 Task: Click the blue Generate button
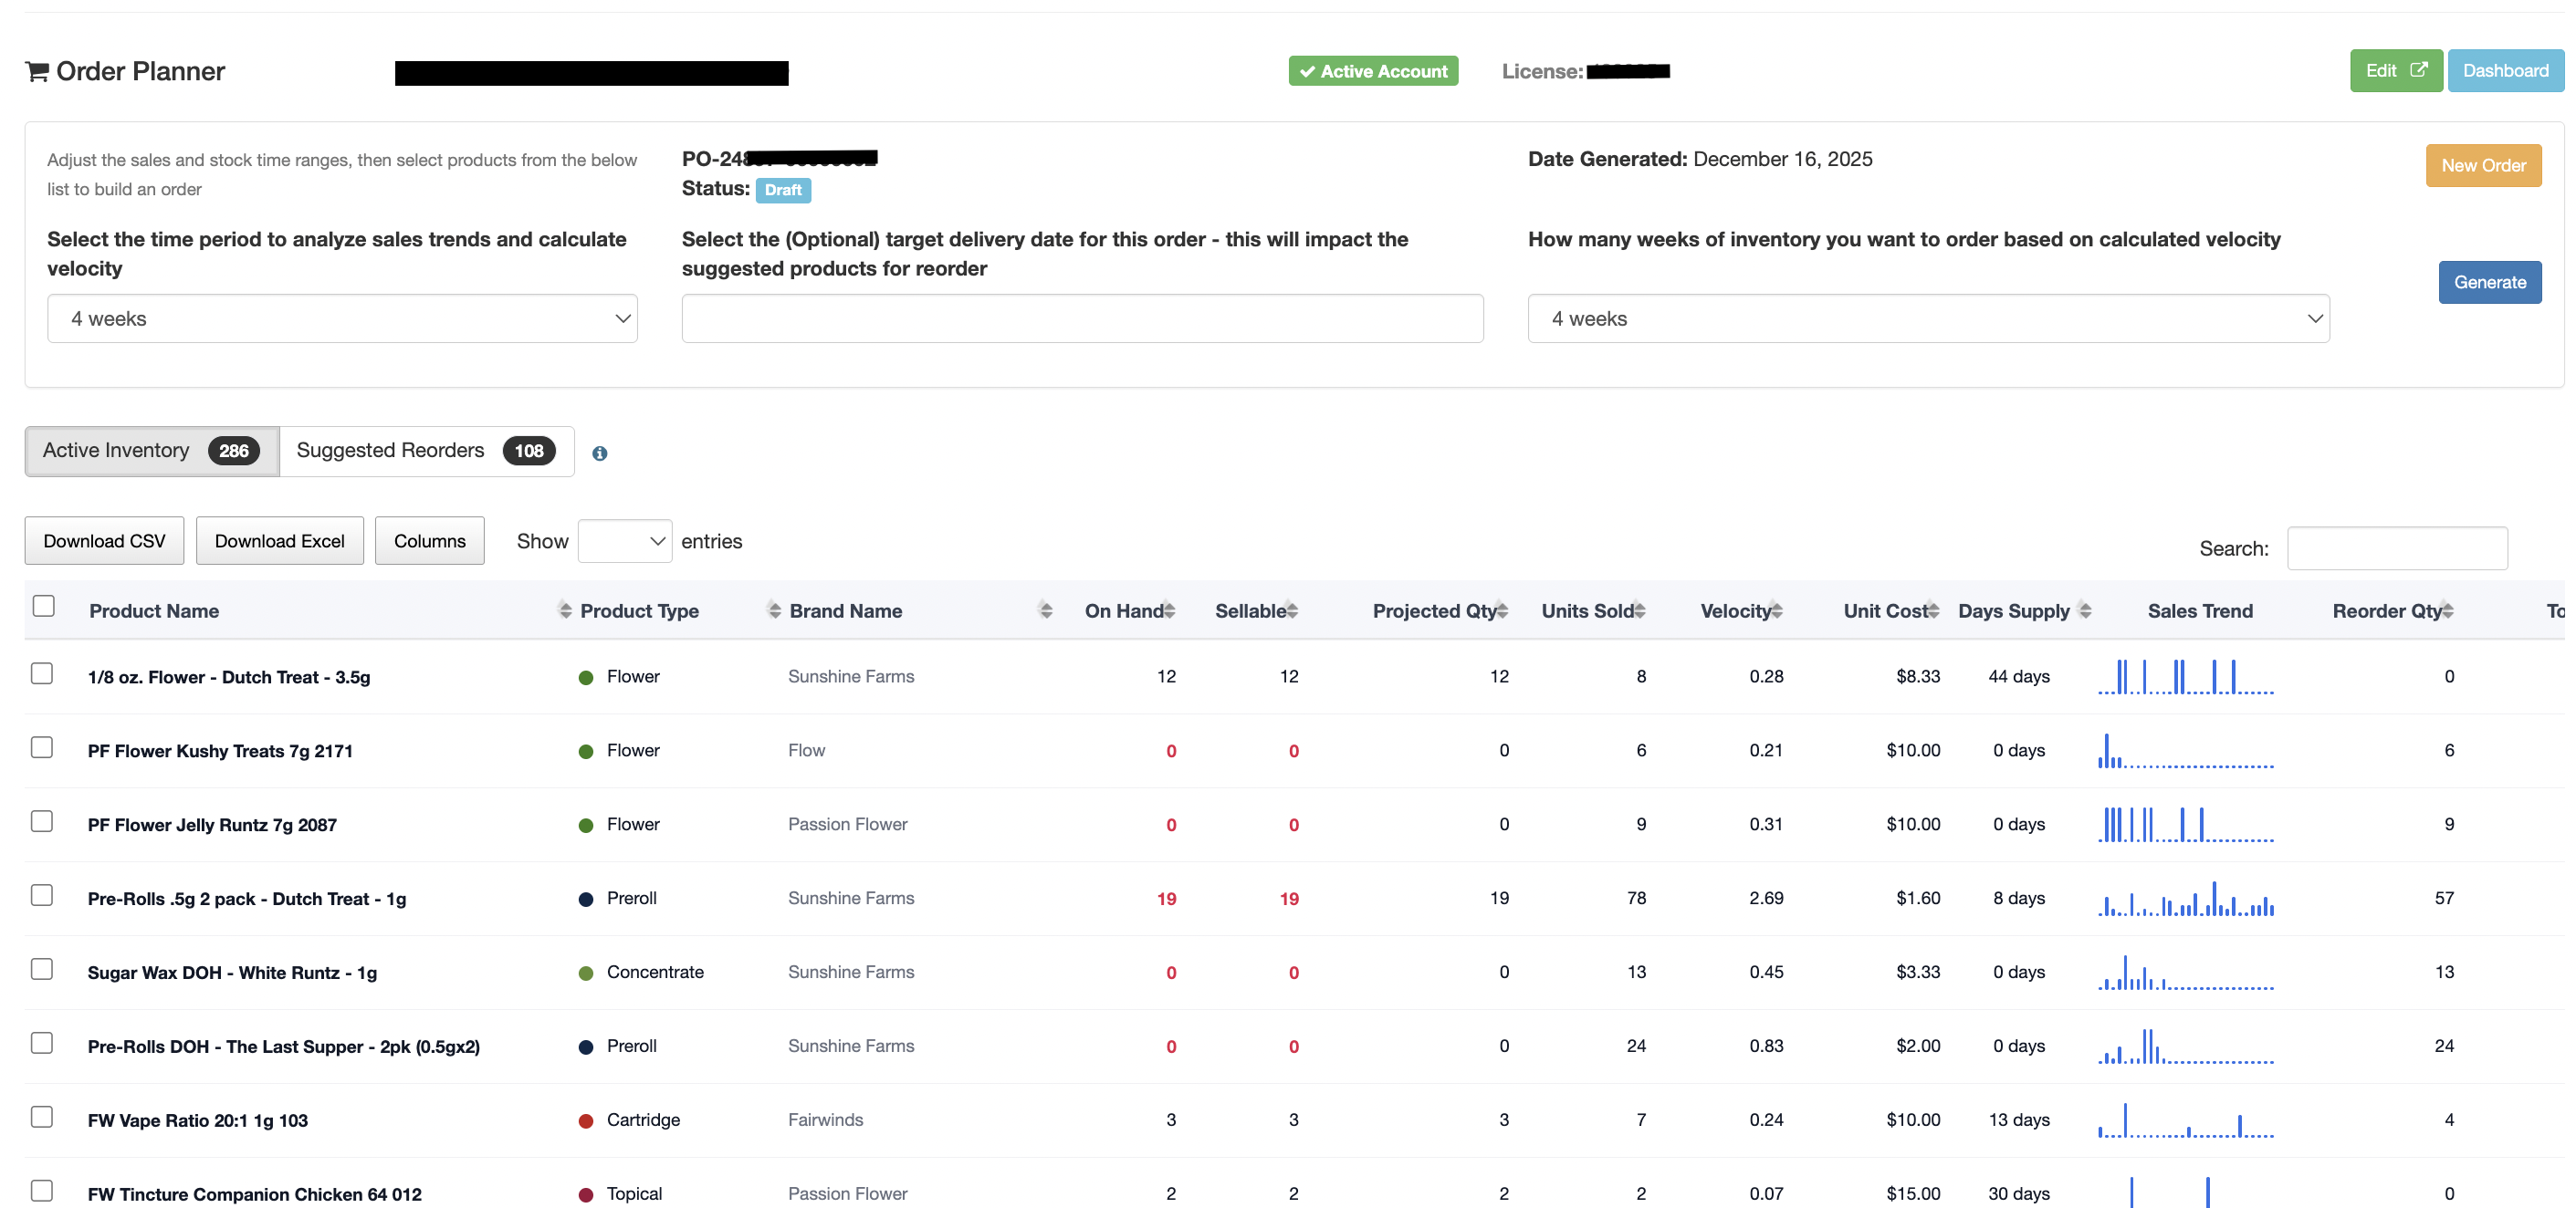2488,282
